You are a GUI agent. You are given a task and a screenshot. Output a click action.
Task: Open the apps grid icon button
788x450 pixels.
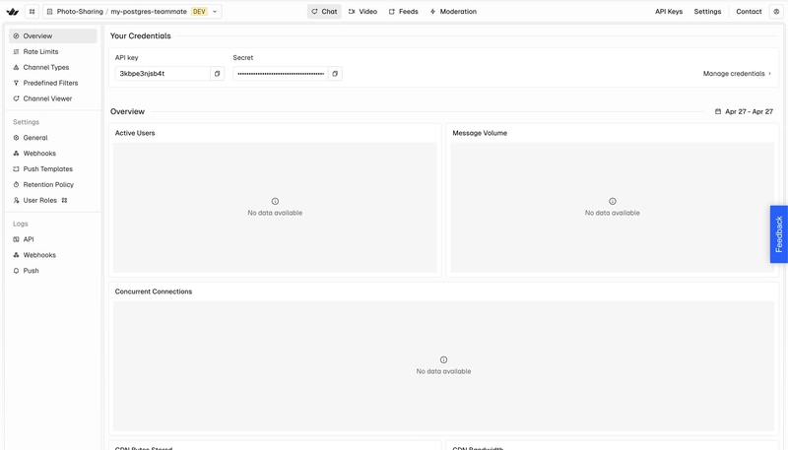pos(33,12)
